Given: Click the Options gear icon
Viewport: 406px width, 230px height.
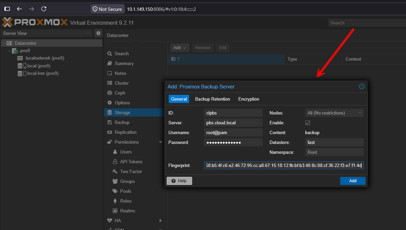Looking at the screenshot, I should 110,103.
